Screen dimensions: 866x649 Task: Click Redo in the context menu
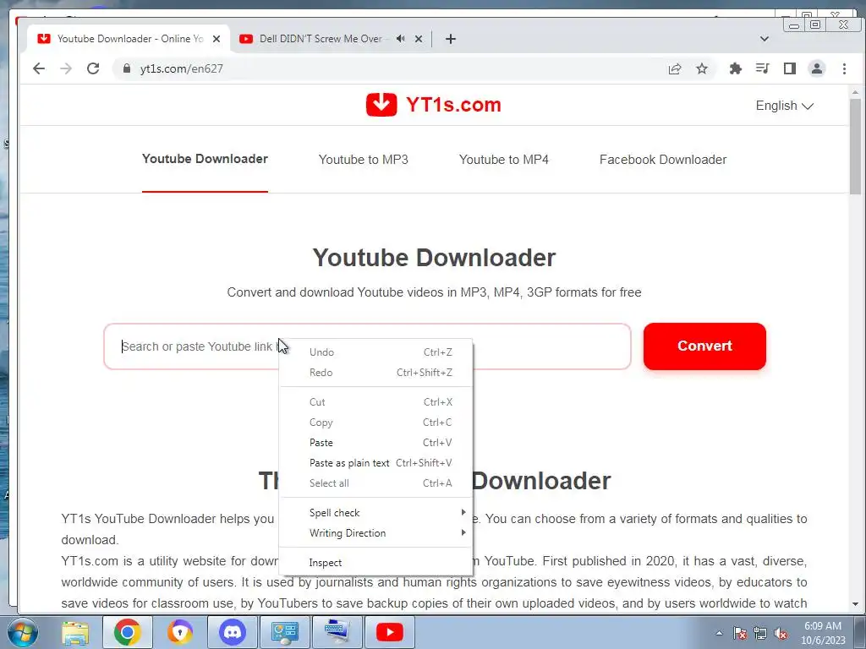coord(376,373)
